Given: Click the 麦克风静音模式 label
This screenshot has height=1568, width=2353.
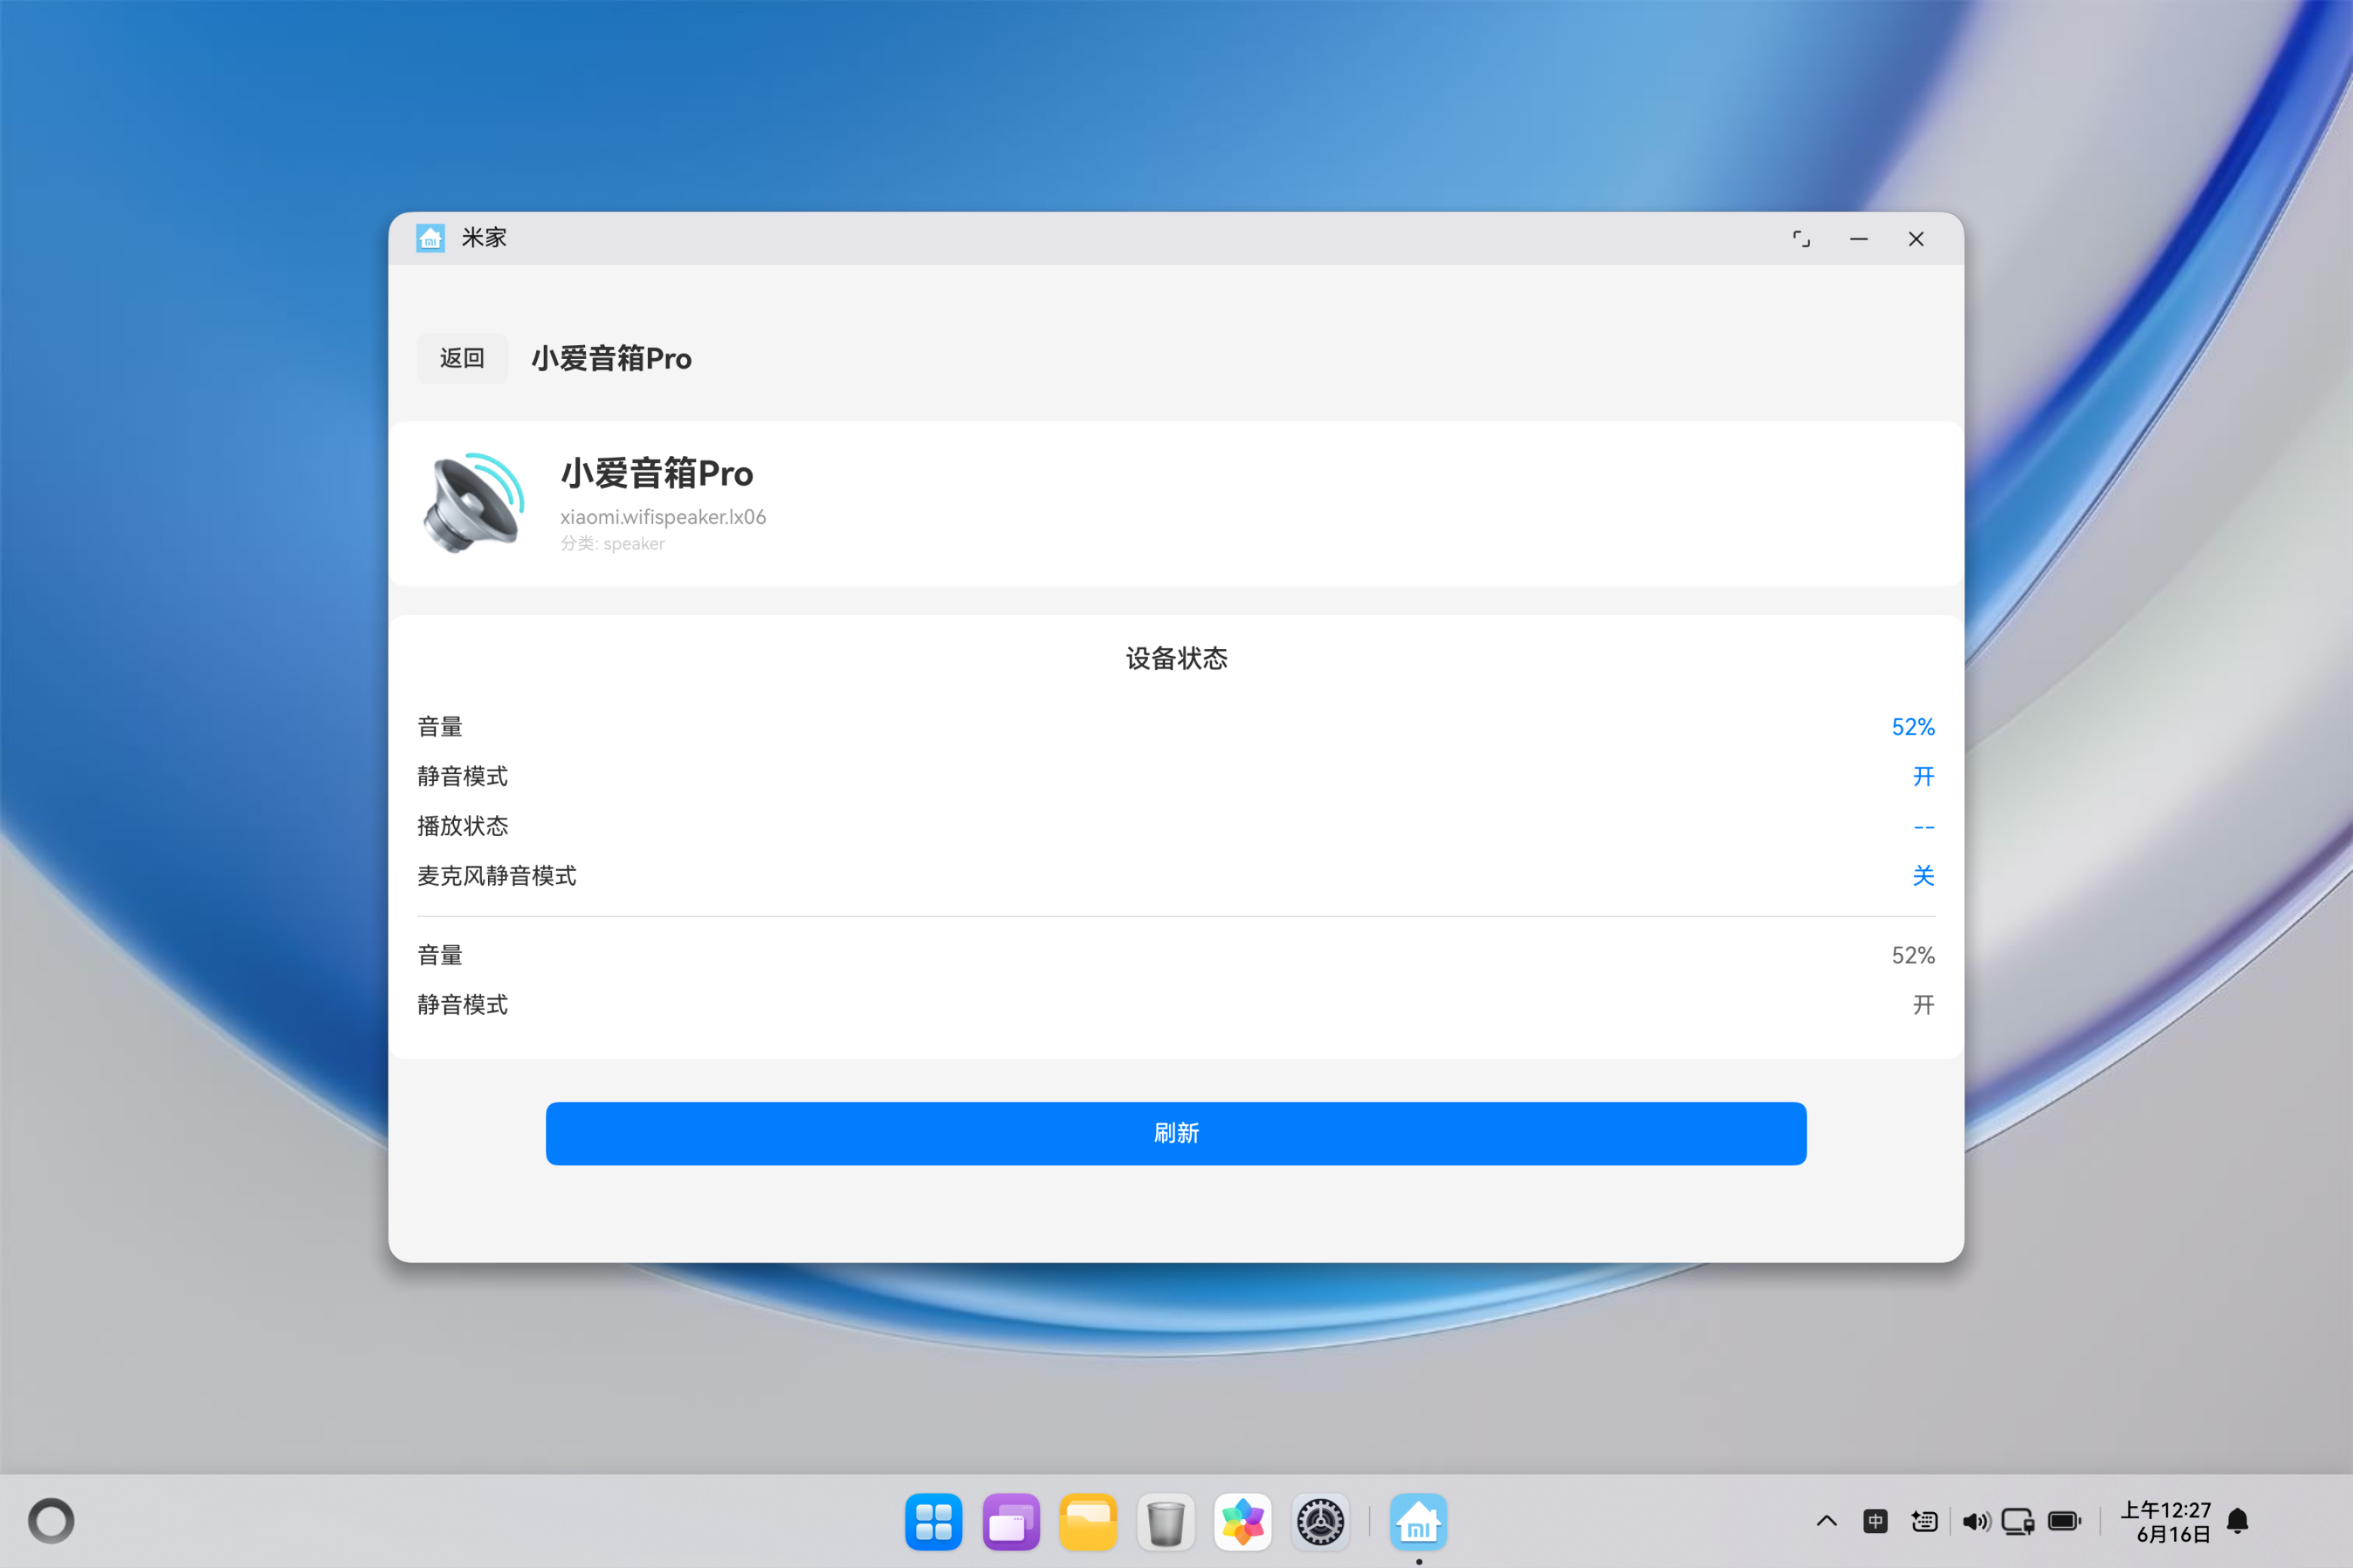Looking at the screenshot, I should (x=497, y=876).
